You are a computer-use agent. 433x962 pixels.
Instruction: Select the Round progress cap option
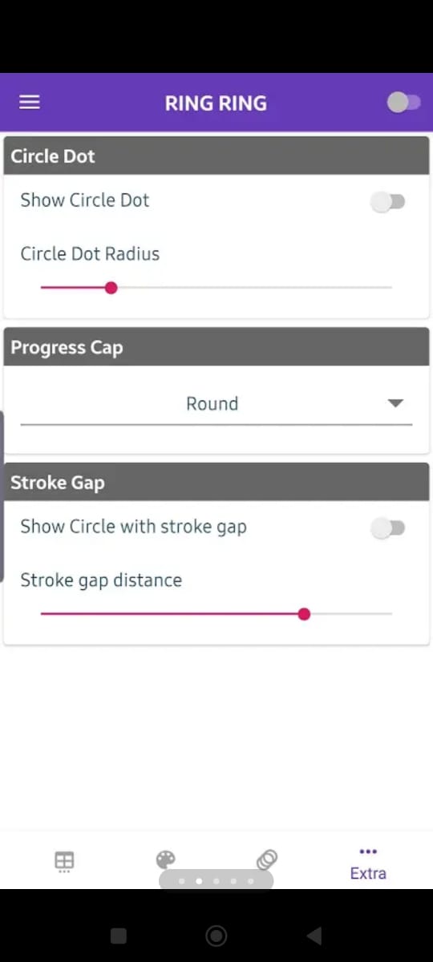[x=212, y=403]
